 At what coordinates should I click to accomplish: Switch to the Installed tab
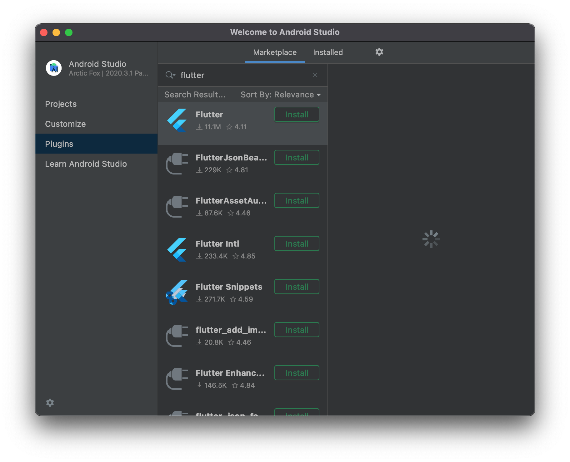click(x=328, y=52)
